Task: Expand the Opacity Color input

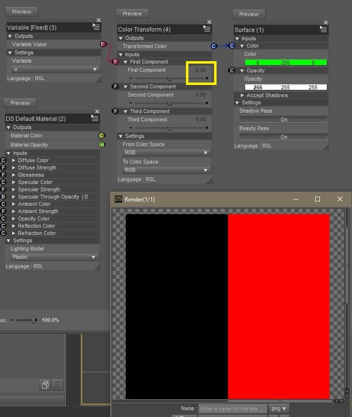Action: coord(13,218)
